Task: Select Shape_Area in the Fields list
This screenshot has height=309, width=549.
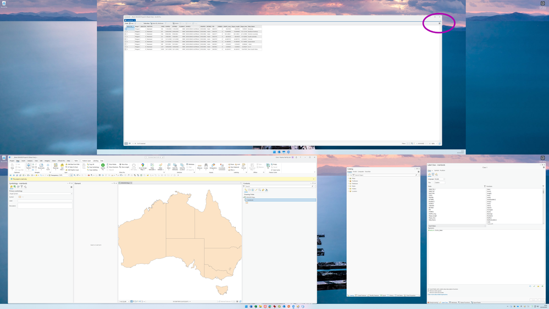Action: (x=432, y=218)
